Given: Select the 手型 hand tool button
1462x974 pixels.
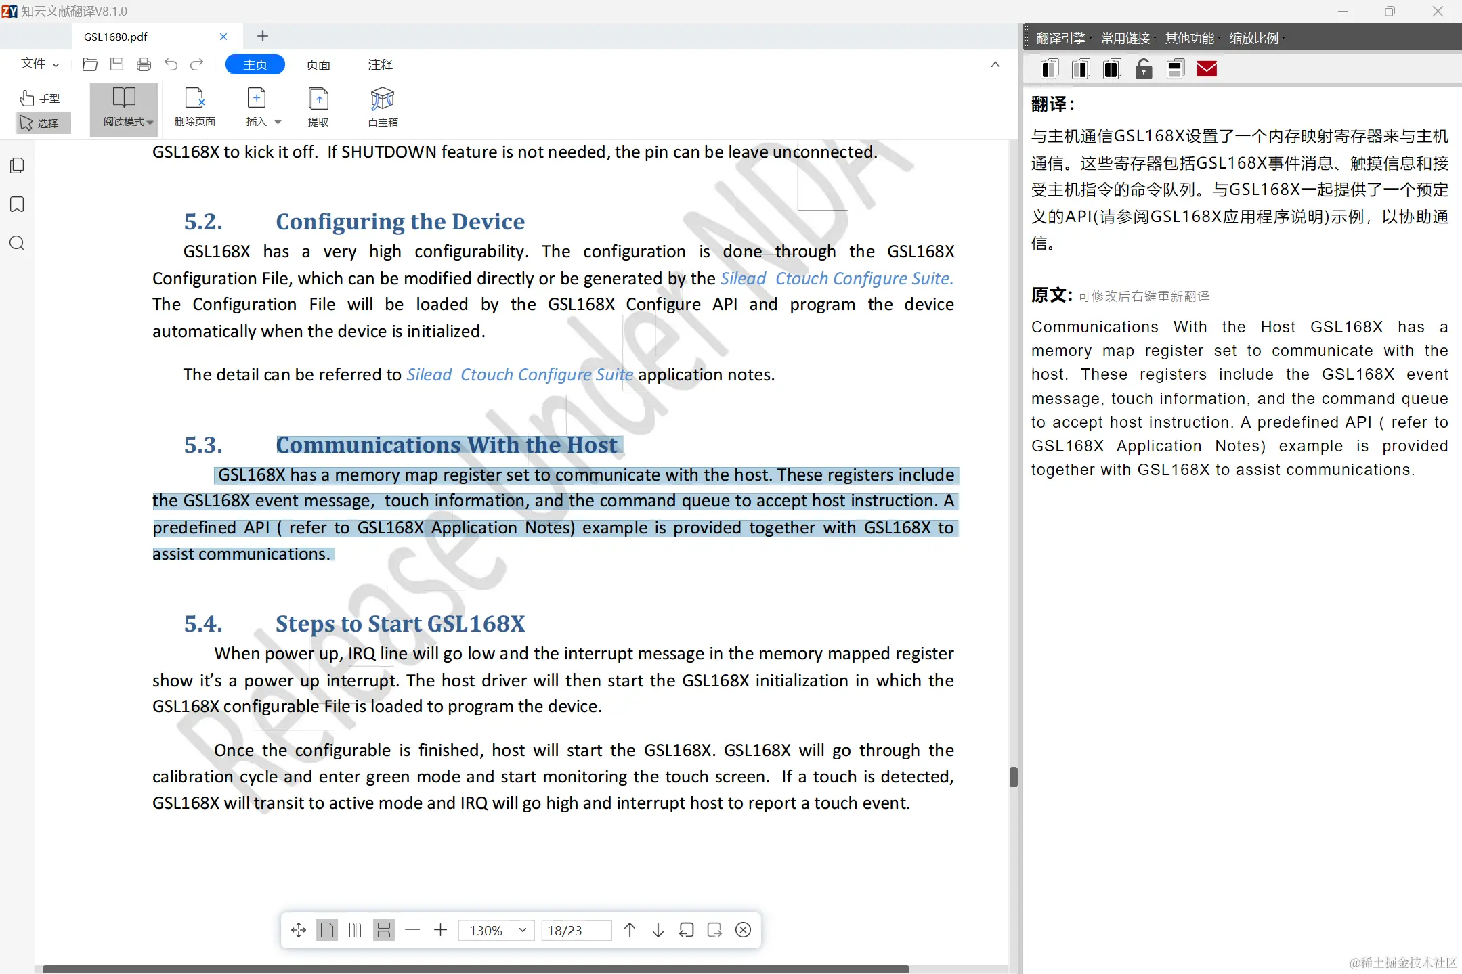Looking at the screenshot, I should click(x=41, y=98).
